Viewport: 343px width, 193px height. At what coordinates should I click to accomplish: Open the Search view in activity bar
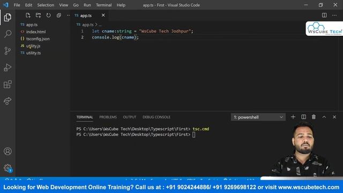click(8, 34)
